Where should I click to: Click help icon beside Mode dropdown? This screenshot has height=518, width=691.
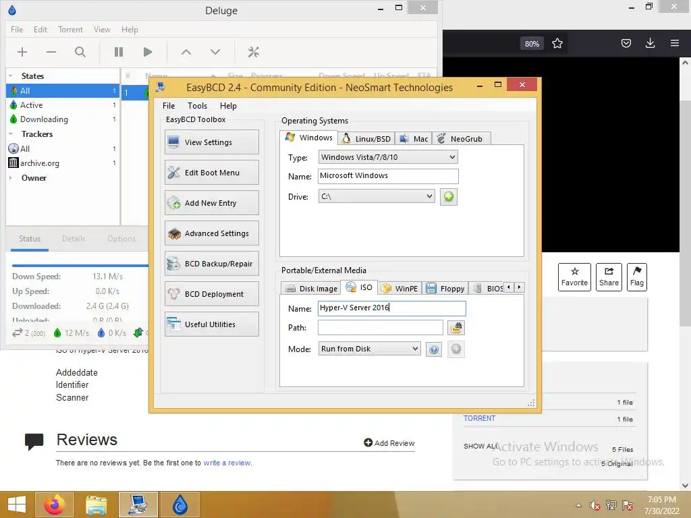point(434,349)
